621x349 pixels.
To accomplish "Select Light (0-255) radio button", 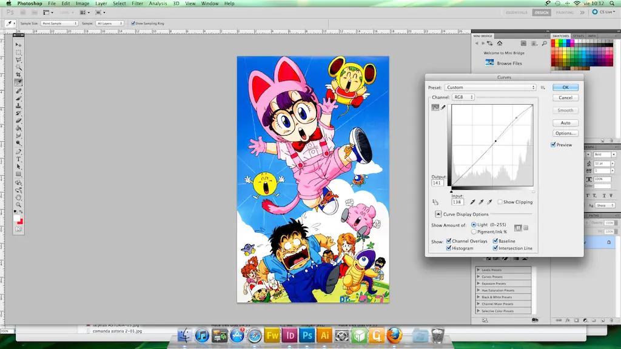I will [x=474, y=225].
